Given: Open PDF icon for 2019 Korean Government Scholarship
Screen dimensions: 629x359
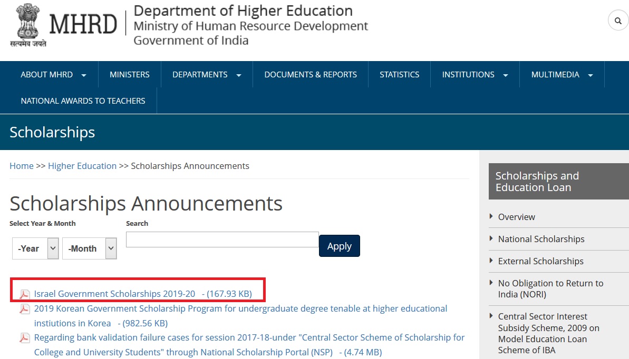Looking at the screenshot, I should coord(24,309).
